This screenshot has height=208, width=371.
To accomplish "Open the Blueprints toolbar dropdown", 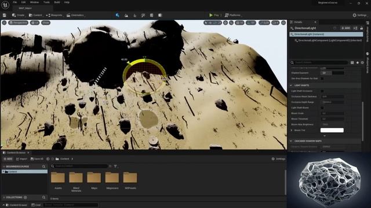I will (54, 15).
